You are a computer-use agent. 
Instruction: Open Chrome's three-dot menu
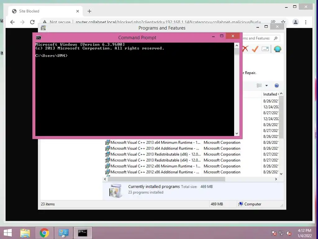(306, 22)
